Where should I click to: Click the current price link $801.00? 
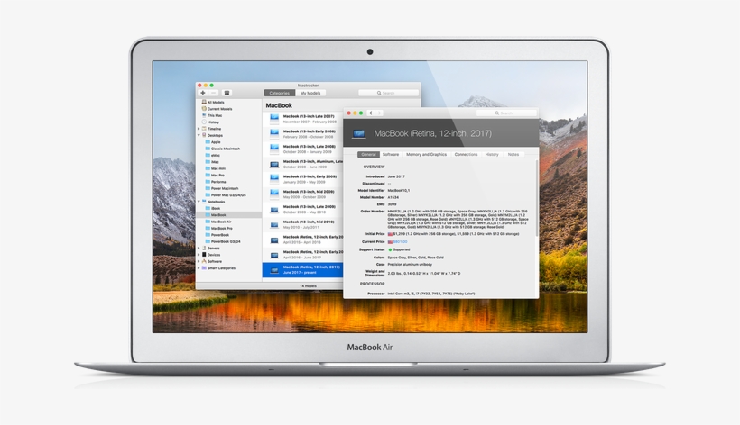point(400,242)
